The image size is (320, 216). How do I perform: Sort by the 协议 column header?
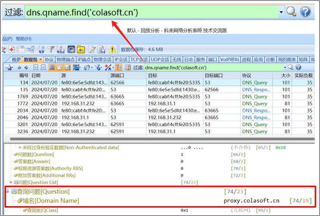pyautogui.click(x=247, y=75)
